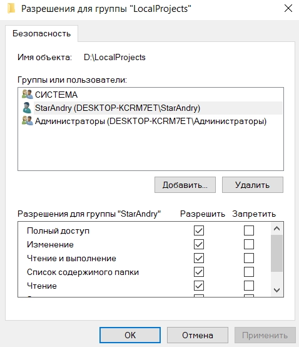Click the Удалить button

[253, 185]
